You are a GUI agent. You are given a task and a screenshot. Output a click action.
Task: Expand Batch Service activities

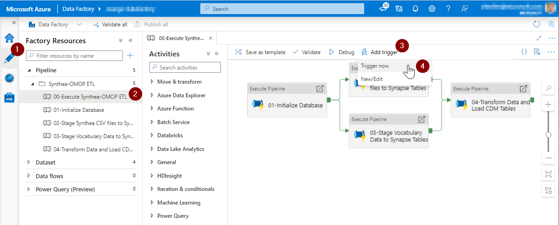152,122
